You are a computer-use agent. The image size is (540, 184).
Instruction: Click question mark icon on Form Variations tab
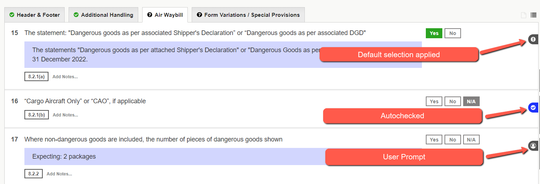tap(200, 15)
